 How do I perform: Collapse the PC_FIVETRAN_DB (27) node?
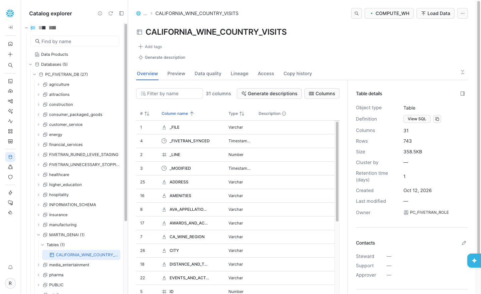point(34,75)
